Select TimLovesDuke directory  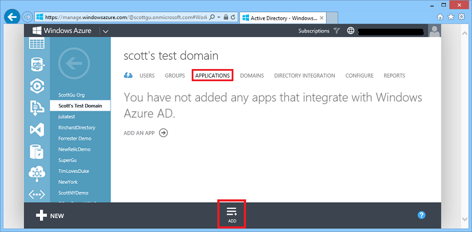[74, 171]
